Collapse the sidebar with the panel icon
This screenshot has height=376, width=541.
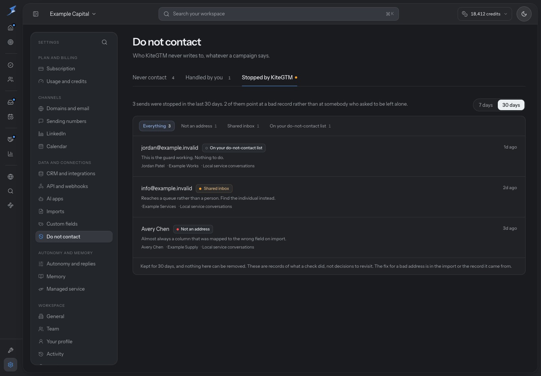[36, 14]
